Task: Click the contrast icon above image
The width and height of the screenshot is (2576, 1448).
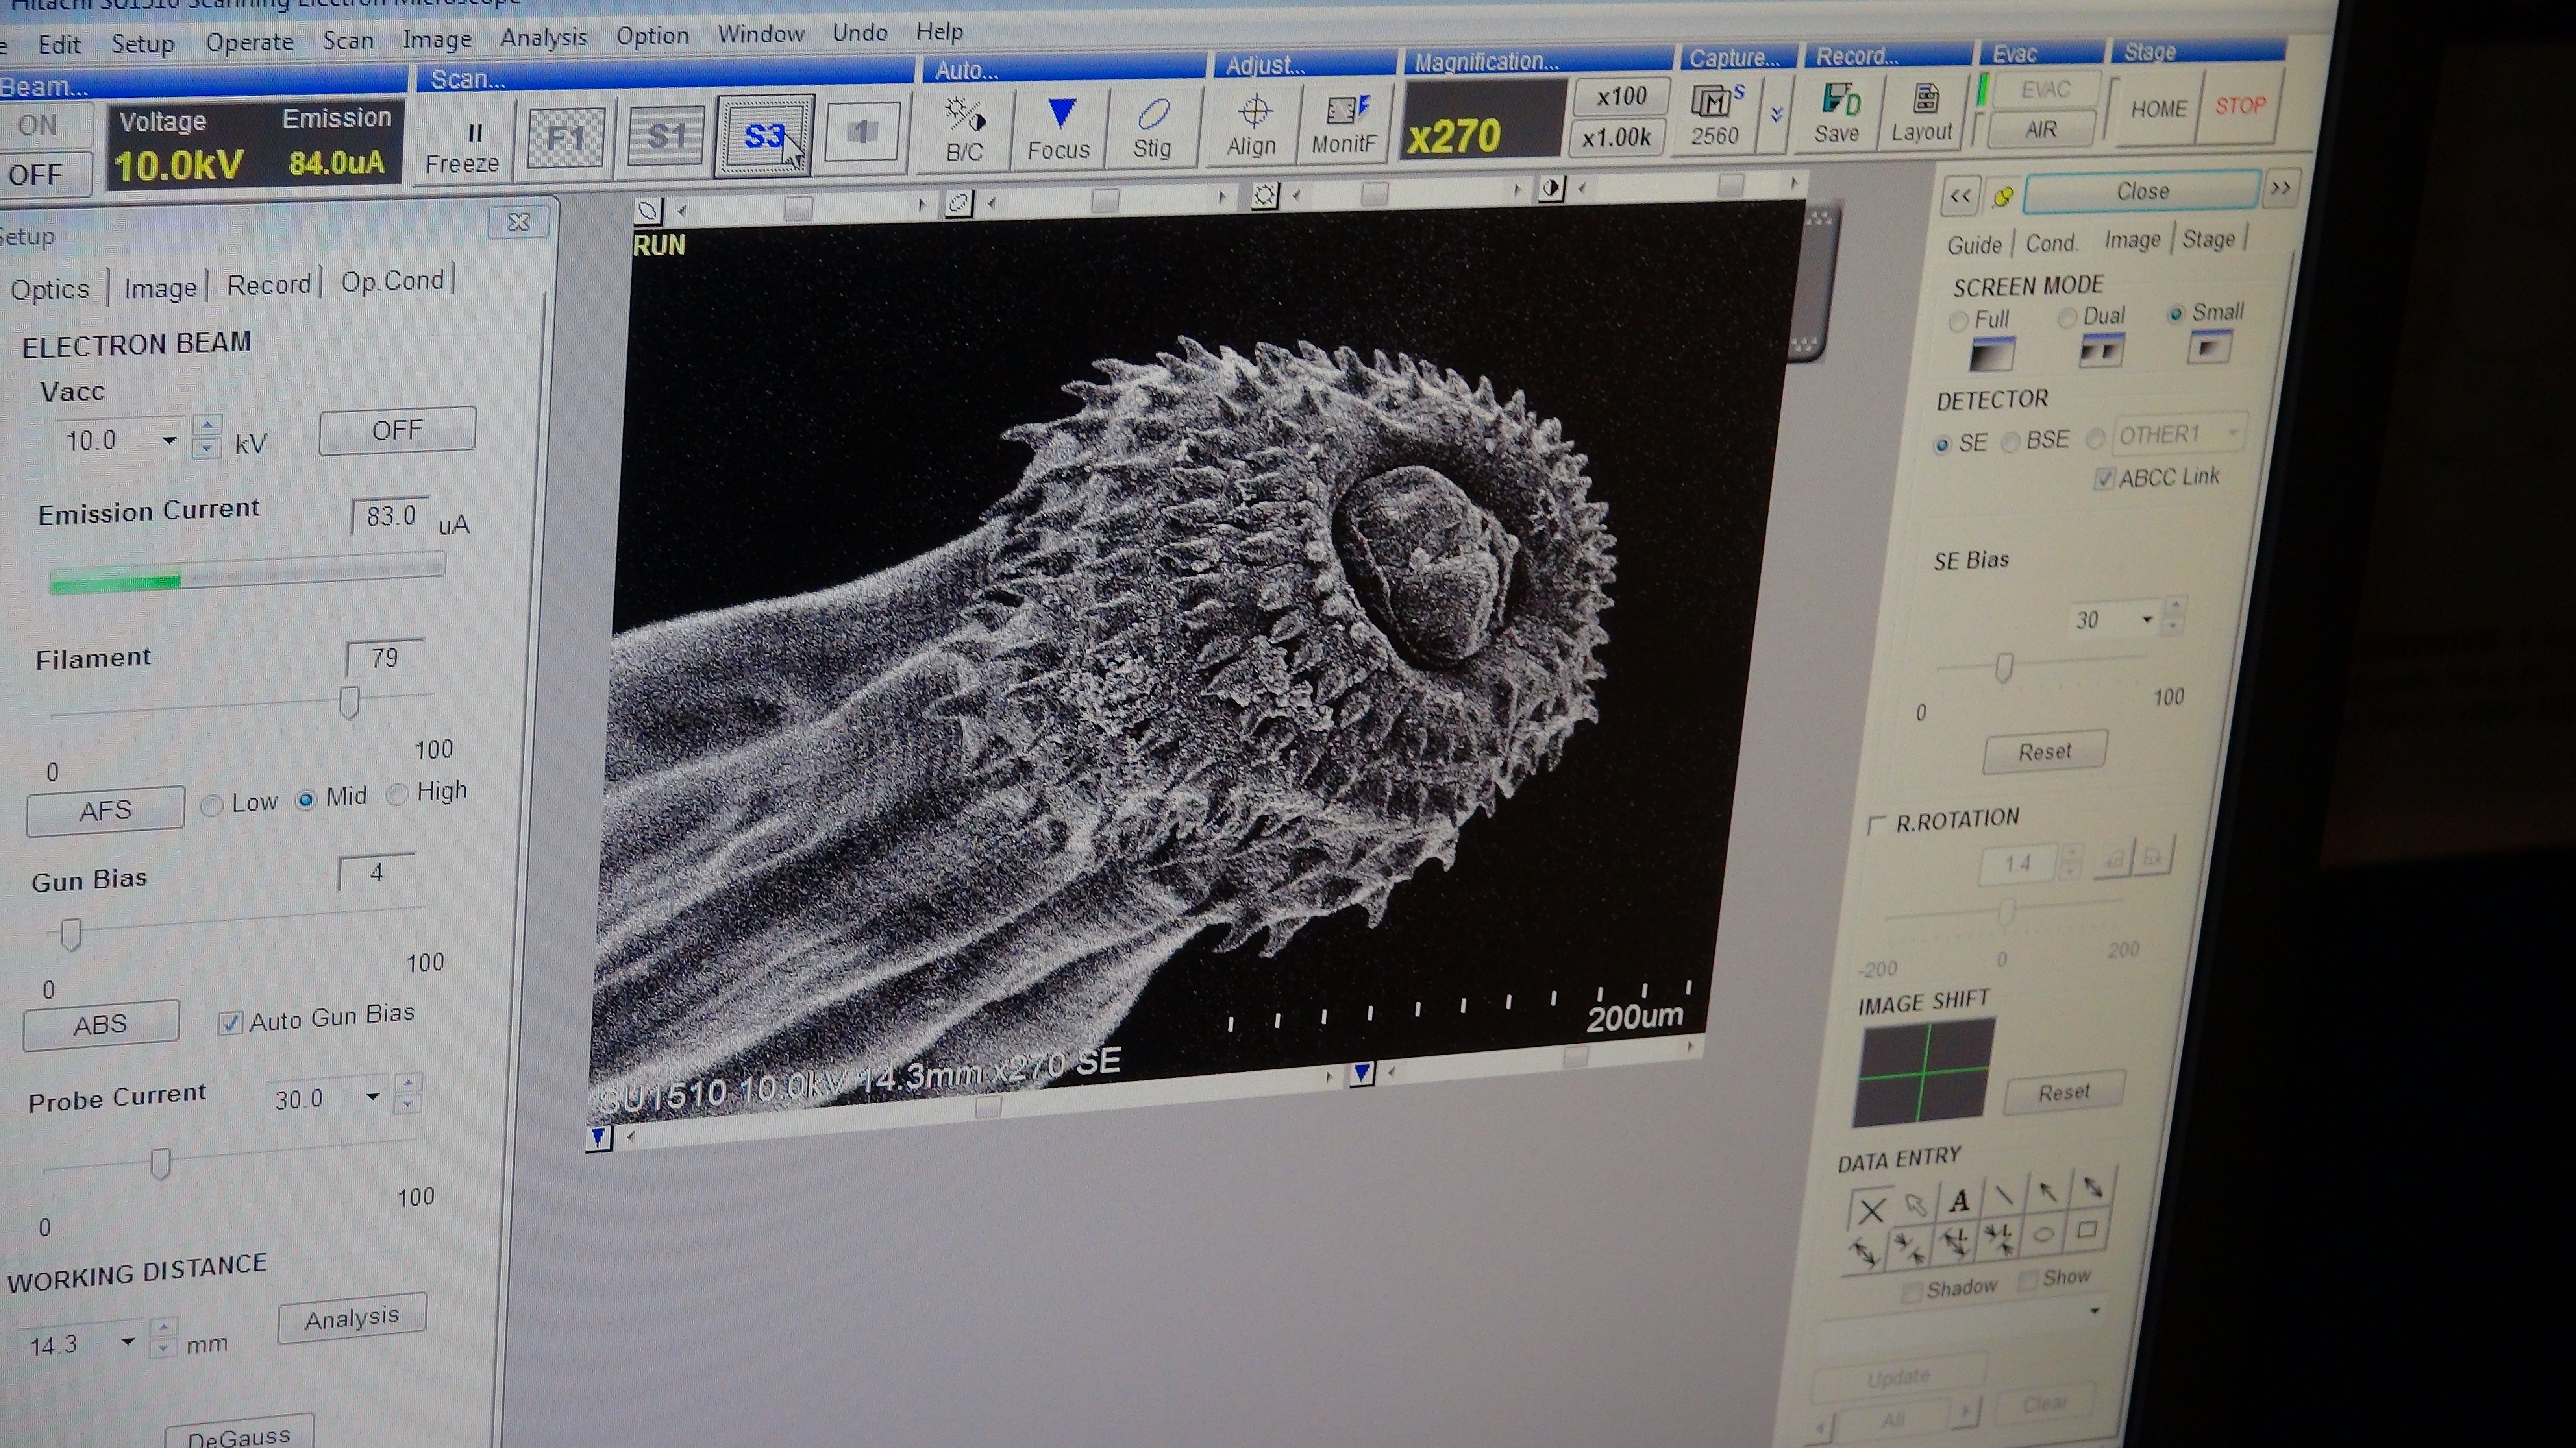Action: [1551, 188]
